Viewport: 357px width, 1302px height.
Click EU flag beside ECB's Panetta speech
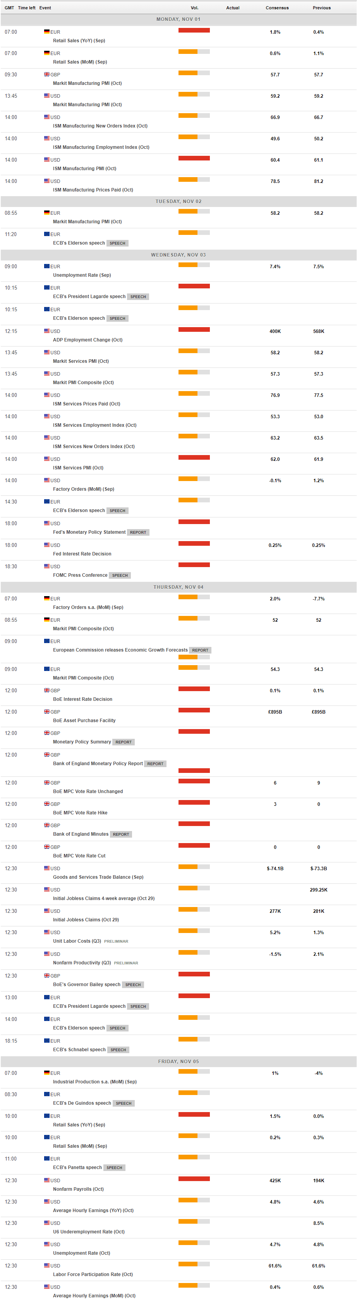46,1159
